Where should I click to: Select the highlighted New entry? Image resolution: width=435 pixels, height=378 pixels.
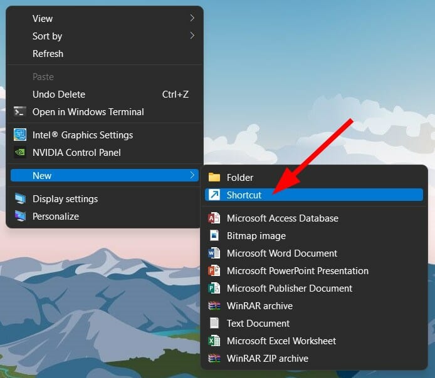tap(105, 175)
